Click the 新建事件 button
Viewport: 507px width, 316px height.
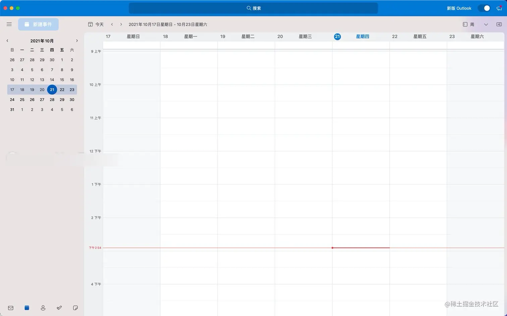[x=38, y=24]
